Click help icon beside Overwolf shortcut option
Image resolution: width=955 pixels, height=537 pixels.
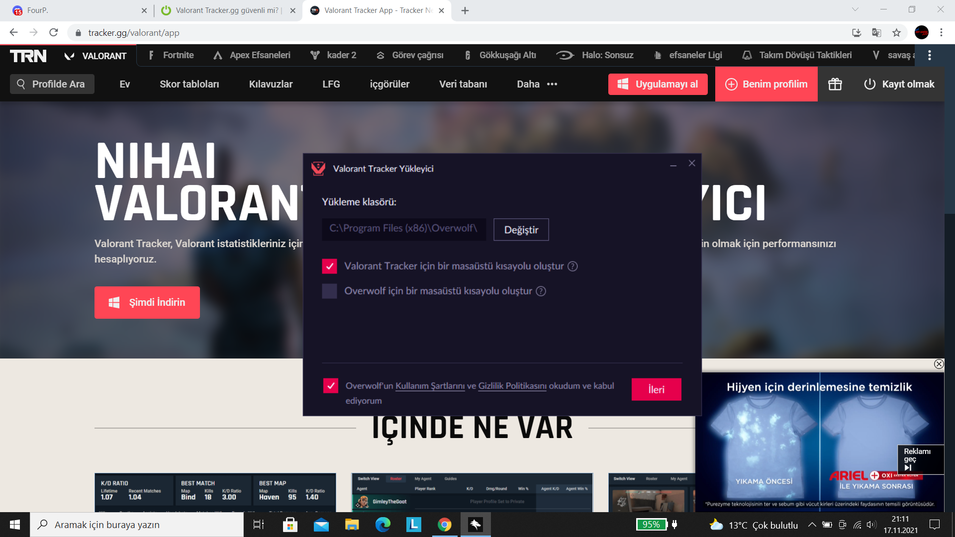coord(541,291)
